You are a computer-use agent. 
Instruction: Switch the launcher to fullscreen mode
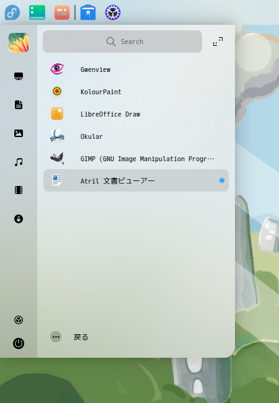point(218,42)
